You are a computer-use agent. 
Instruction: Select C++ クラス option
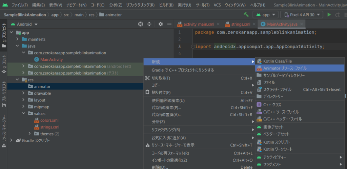[300, 105]
